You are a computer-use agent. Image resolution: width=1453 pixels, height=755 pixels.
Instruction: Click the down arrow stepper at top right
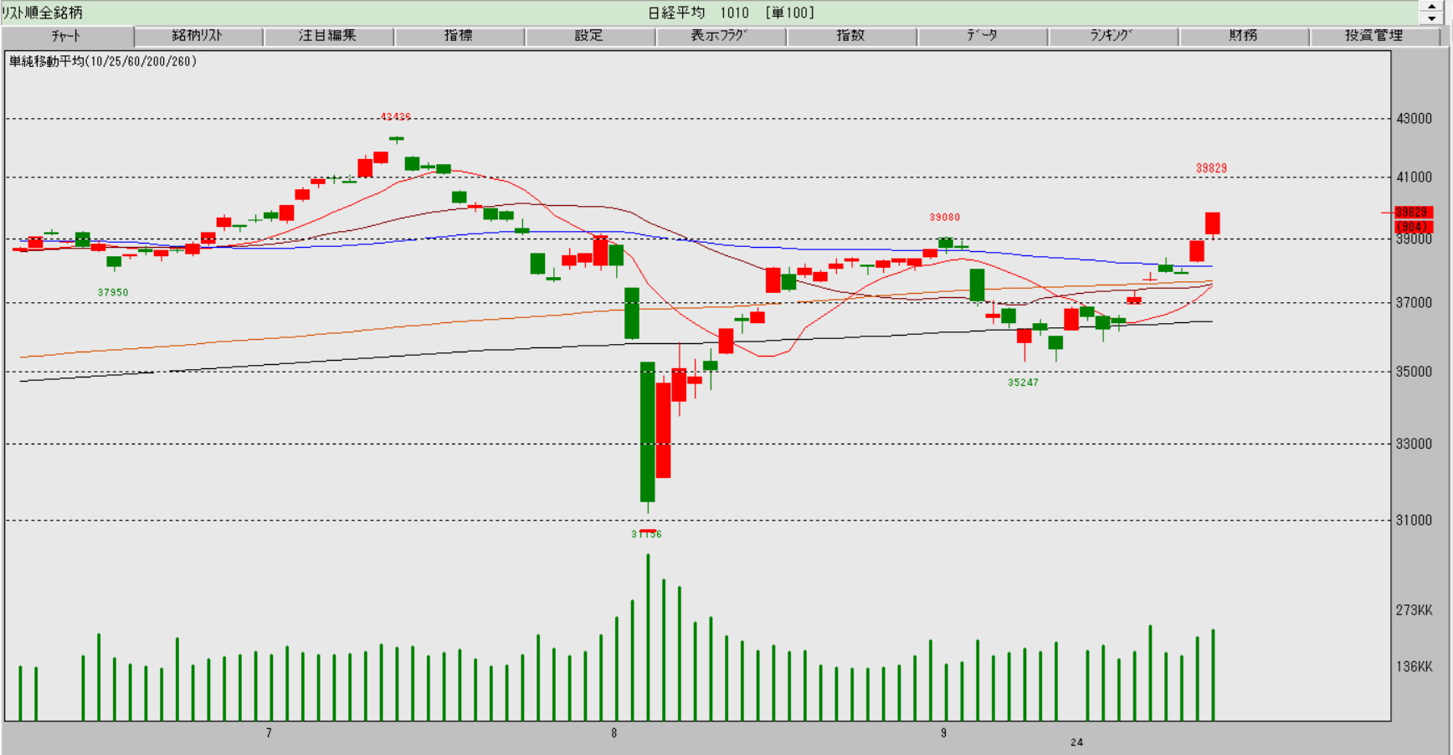point(1431,18)
